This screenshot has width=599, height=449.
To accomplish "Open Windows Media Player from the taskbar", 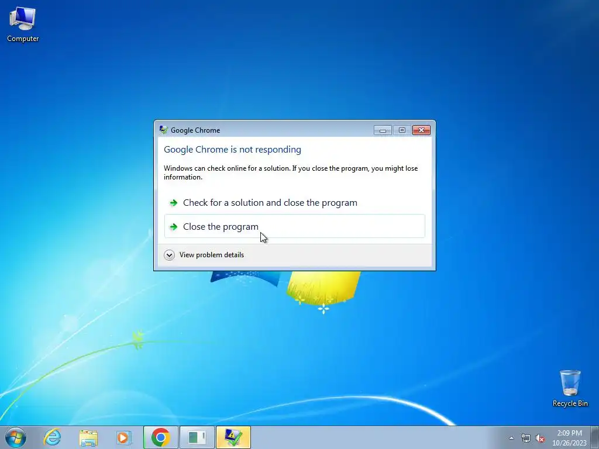I will [x=123, y=437].
